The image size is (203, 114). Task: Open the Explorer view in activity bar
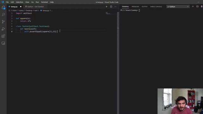tap(3, 8)
